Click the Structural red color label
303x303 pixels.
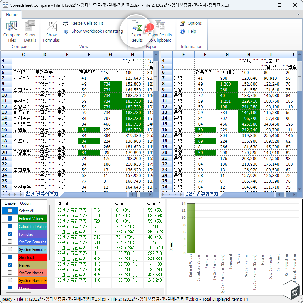32,258
